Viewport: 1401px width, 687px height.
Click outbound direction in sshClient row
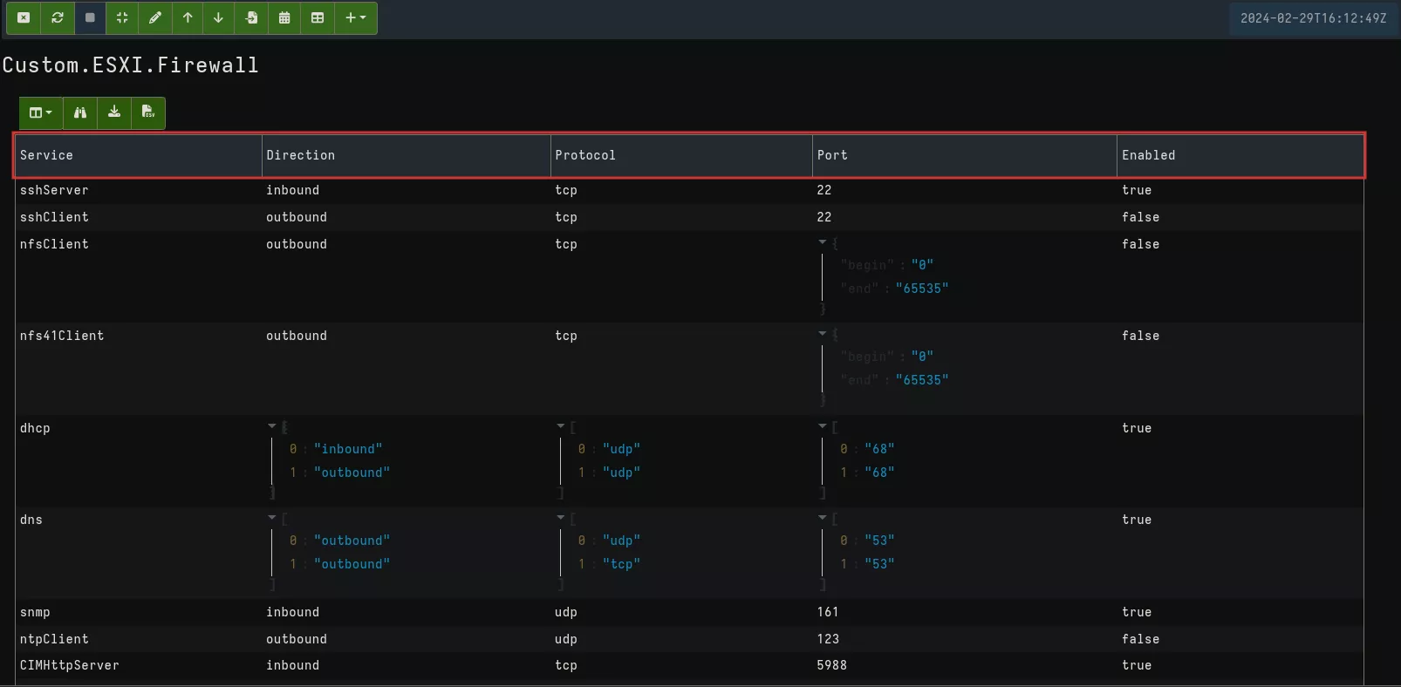tap(297, 217)
